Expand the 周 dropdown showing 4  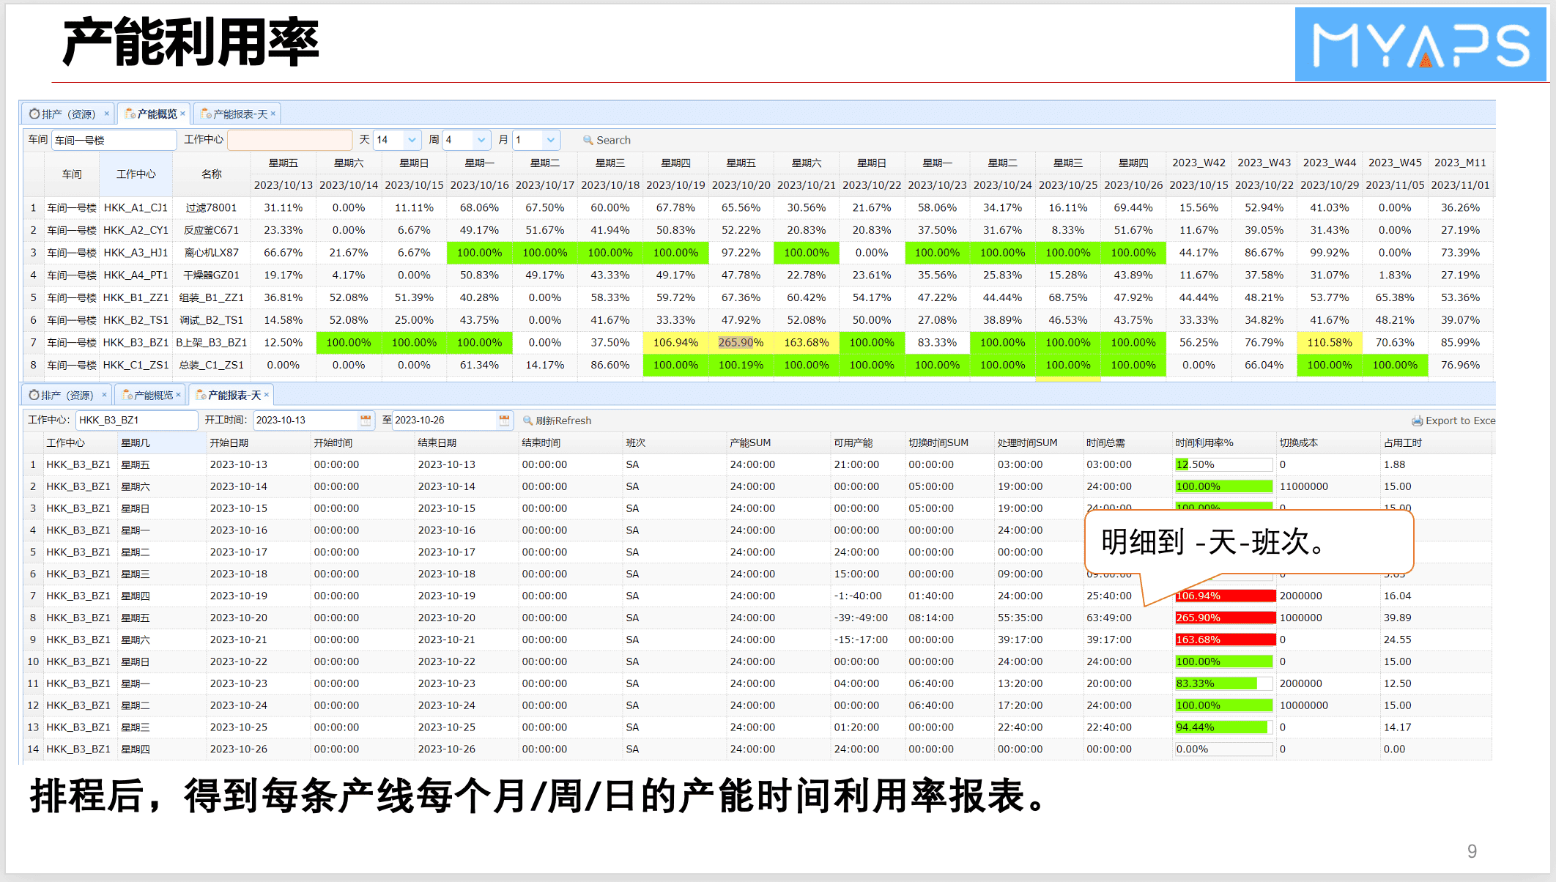coord(481,140)
